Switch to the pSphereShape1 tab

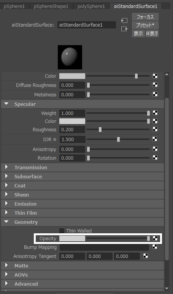coord(51,6)
